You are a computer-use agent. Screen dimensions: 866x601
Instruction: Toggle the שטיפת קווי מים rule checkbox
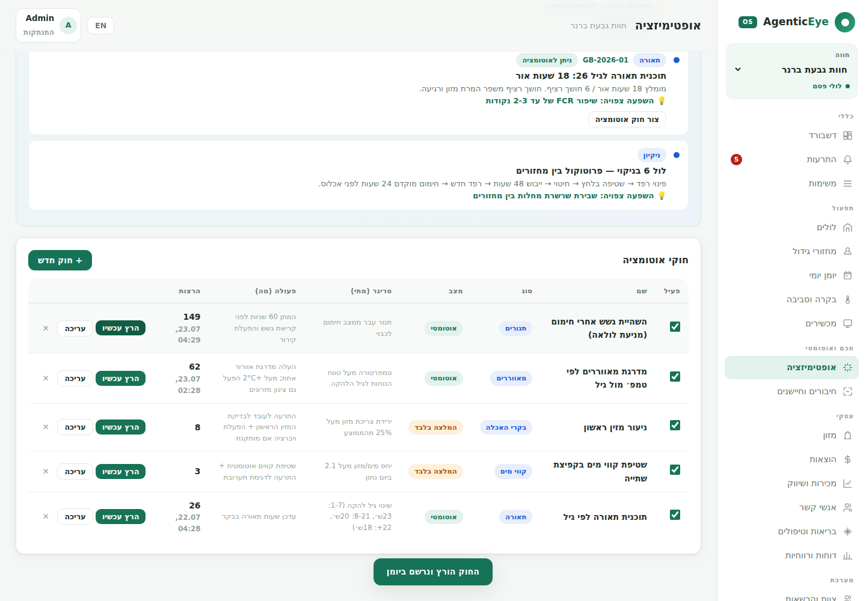(x=675, y=469)
